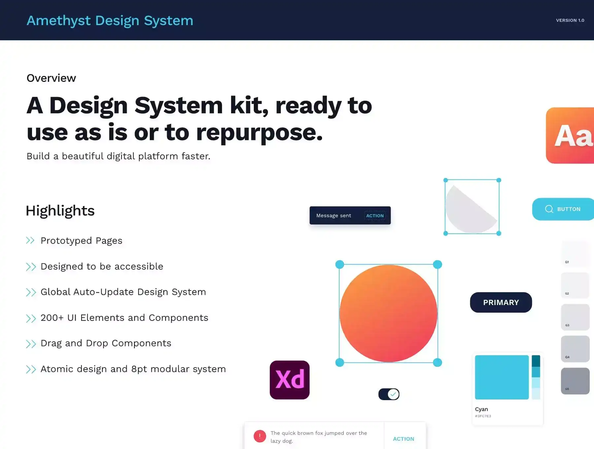Click the red error alert icon
The width and height of the screenshot is (594, 449).
260,436
